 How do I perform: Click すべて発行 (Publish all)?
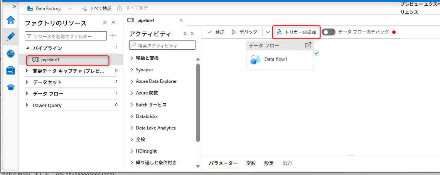[132, 8]
